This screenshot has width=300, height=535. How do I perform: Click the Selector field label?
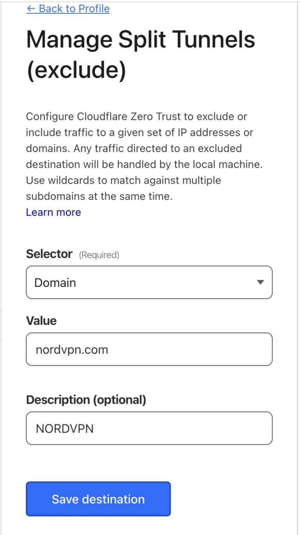click(49, 254)
